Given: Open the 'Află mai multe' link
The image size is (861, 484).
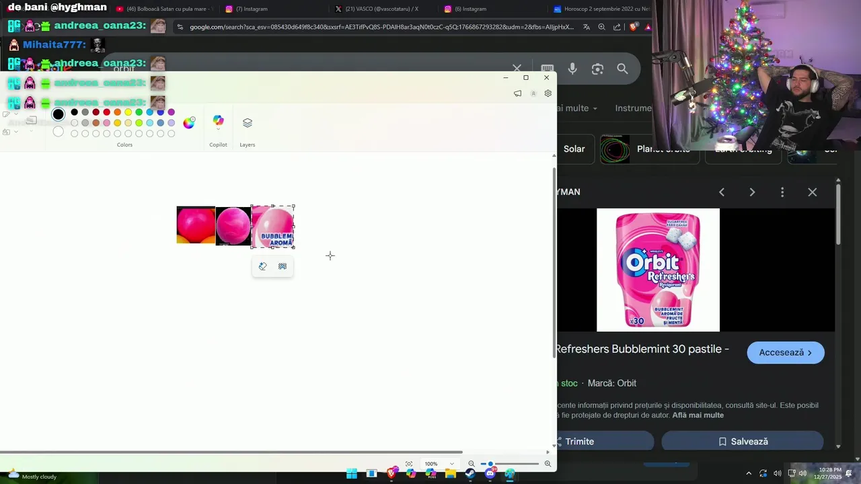Looking at the screenshot, I should pyautogui.click(x=698, y=415).
